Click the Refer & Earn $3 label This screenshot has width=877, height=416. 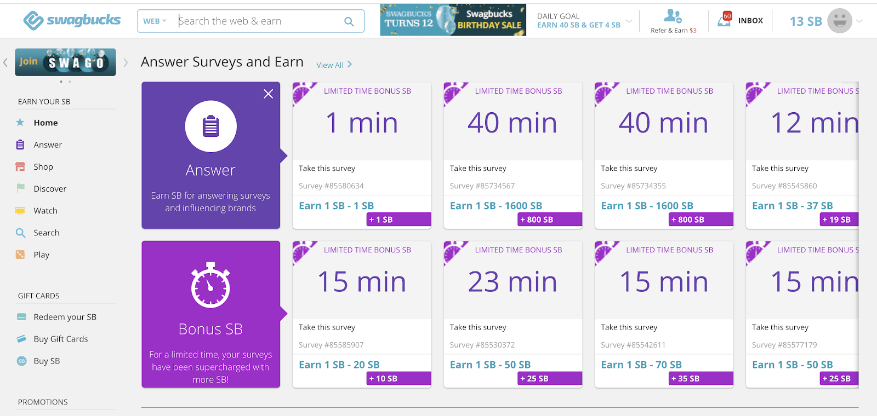pyautogui.click(x=674, y=31)
